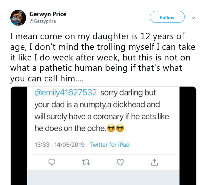Click the black left border of the embedded image
This screenshot has height=185, width=203.
(x=19, y=137)
